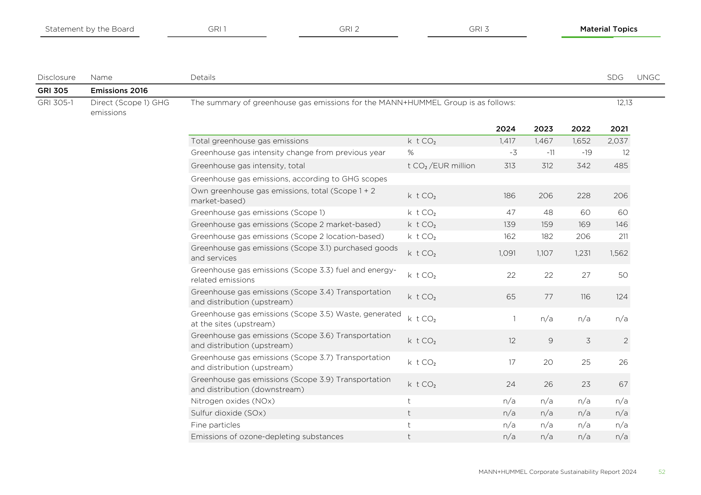
Task: Click Greenhouse gas emissions, according to GHG scopes
Action: click(289, 179)
